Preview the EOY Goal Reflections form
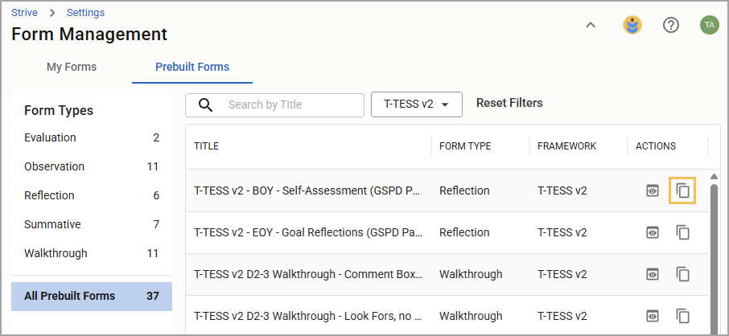729x336 pixels. point(653,232)
